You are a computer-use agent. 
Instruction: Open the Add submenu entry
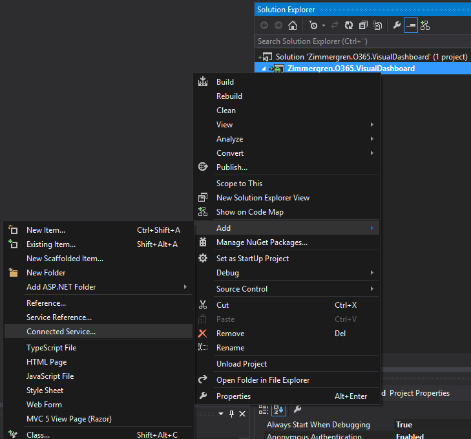pyautogui.click(x=287, y=228)
